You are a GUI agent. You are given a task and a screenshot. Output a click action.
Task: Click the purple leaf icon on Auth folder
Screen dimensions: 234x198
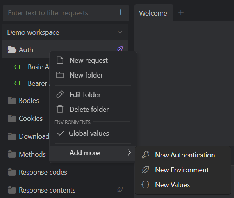tap(120, 49)
